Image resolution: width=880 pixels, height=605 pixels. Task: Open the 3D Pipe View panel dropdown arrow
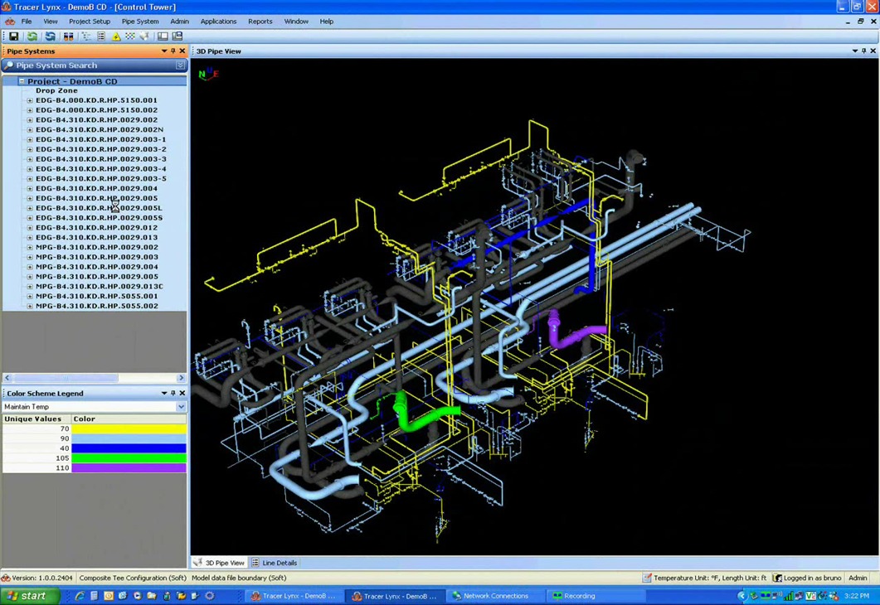click(855, 51)
